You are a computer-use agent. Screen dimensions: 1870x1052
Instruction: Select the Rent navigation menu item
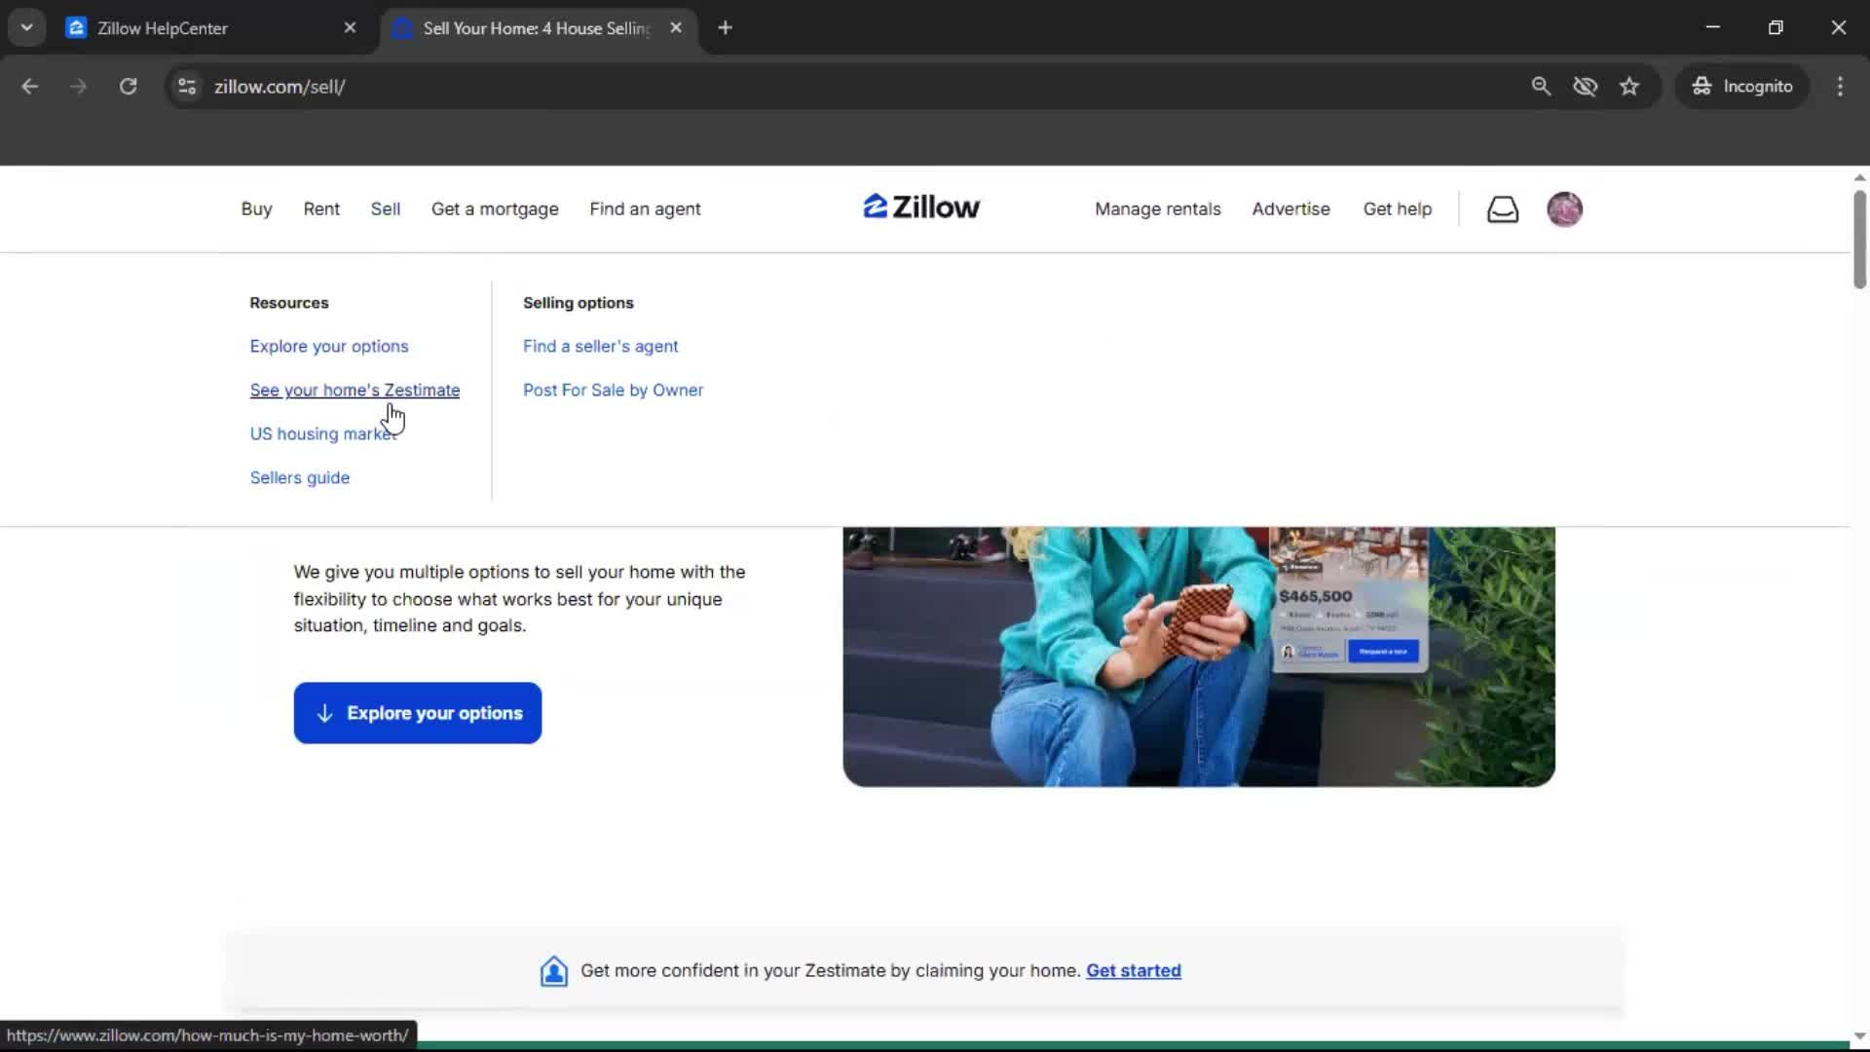pyautogui.click(x=321, y=208)
